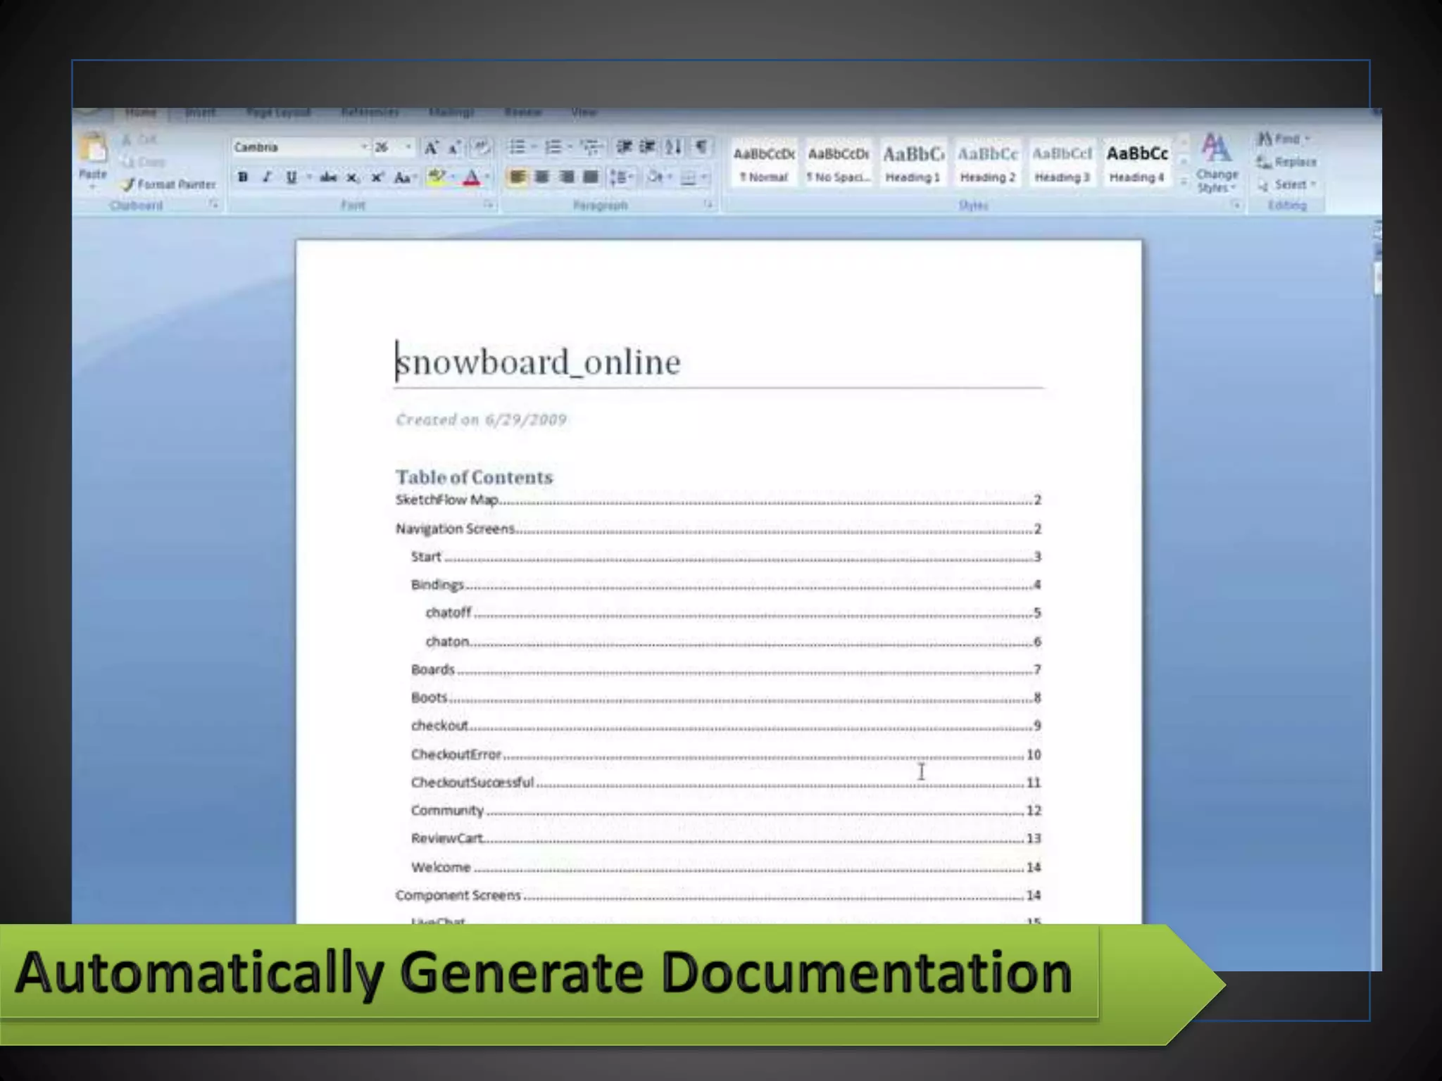Toggle Italic formatting
This screenshot has width=1442, height=1081.
click(267, 177)
